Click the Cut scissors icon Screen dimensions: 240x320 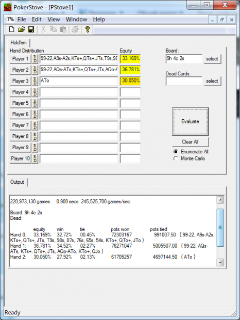(43, 29)
